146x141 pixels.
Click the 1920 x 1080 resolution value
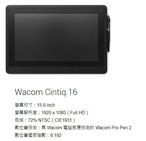click(x=54, y=113)
